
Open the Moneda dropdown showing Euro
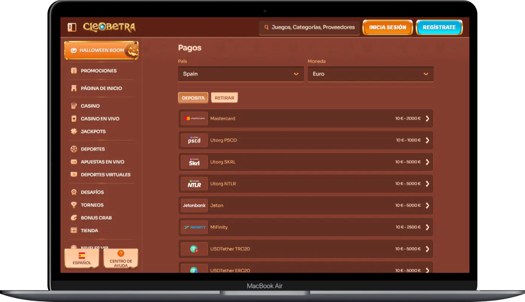tap(370, 74)
